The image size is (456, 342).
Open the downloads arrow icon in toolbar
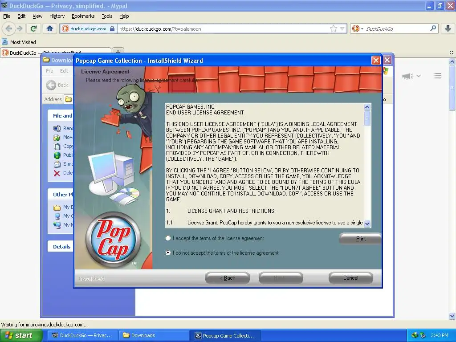tap(448, 28)
